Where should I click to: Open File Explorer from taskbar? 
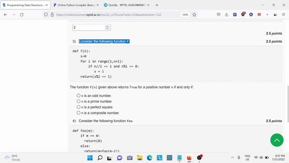tap(140, 158)
